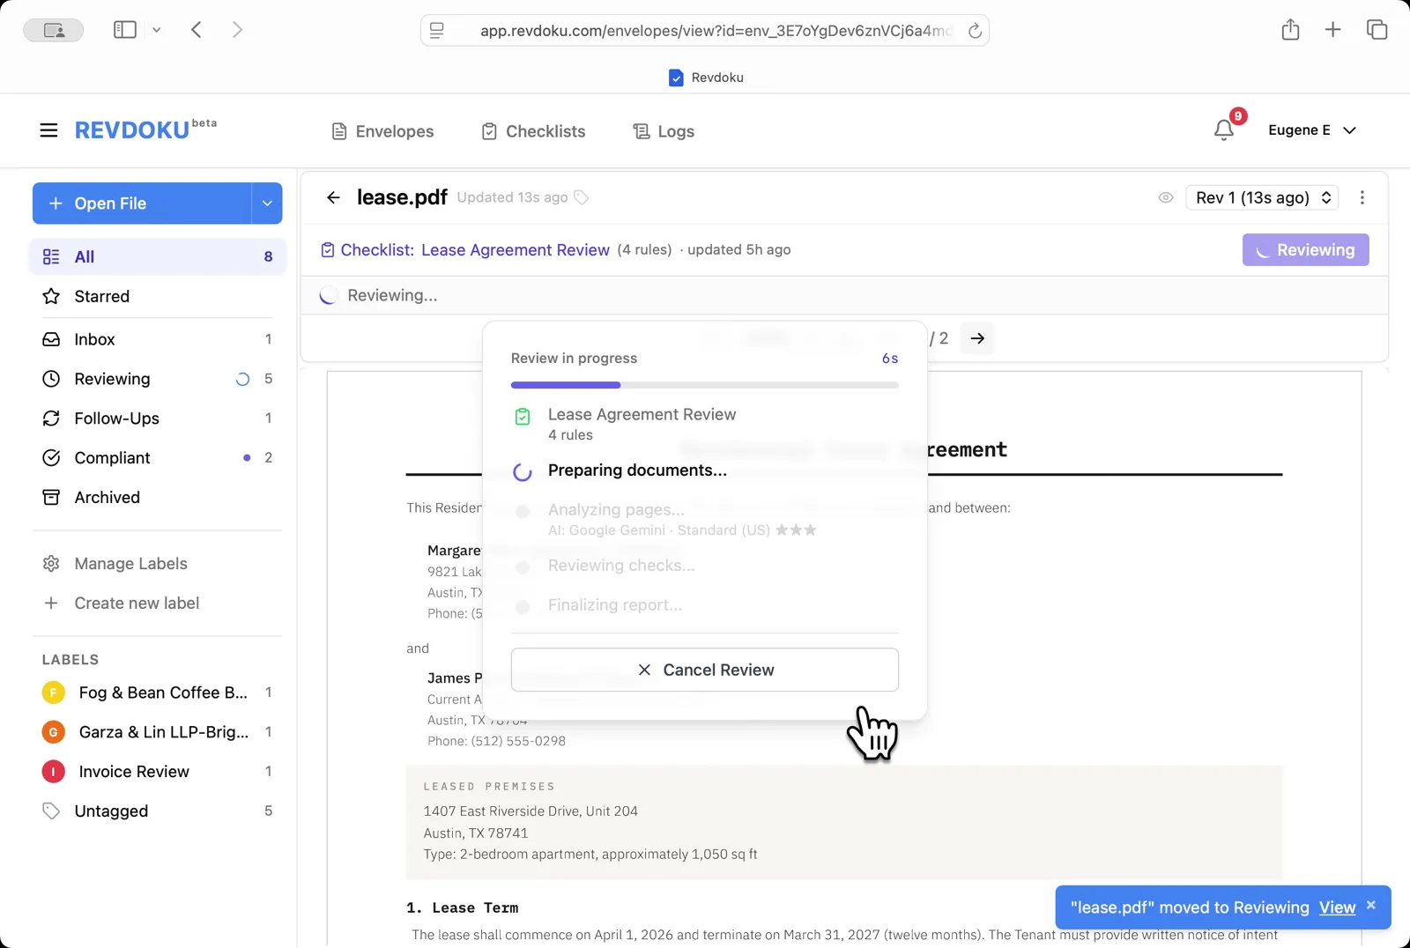Click the Cancel Review button

click(x=704, y=670)
